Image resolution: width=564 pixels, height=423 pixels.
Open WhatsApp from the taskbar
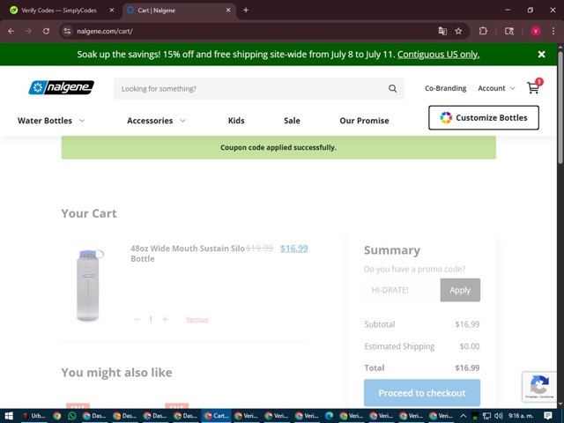(x=72, y=416)
